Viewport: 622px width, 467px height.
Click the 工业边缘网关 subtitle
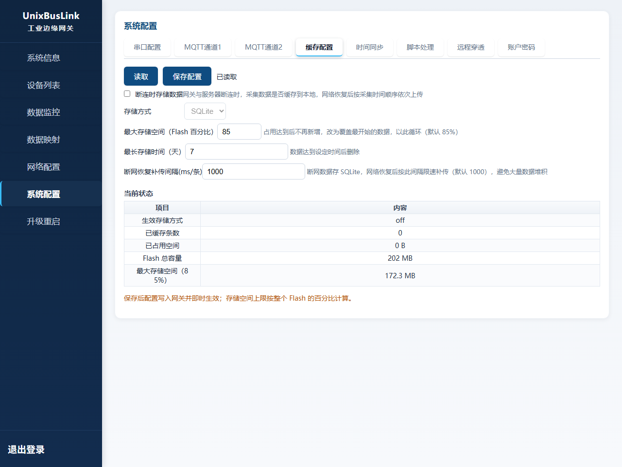51,28
